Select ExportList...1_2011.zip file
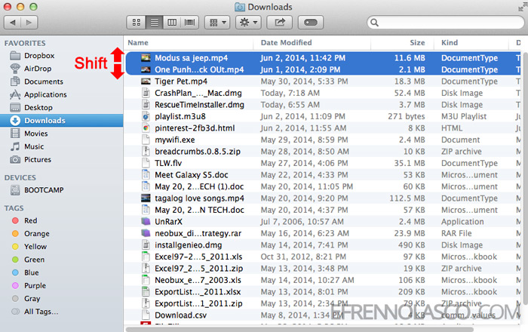Image resolution: width=528 pixels, height=332 pixels. [198, 304]
